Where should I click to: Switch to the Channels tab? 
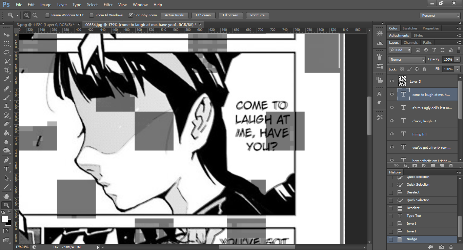click(x=410, y=43)
